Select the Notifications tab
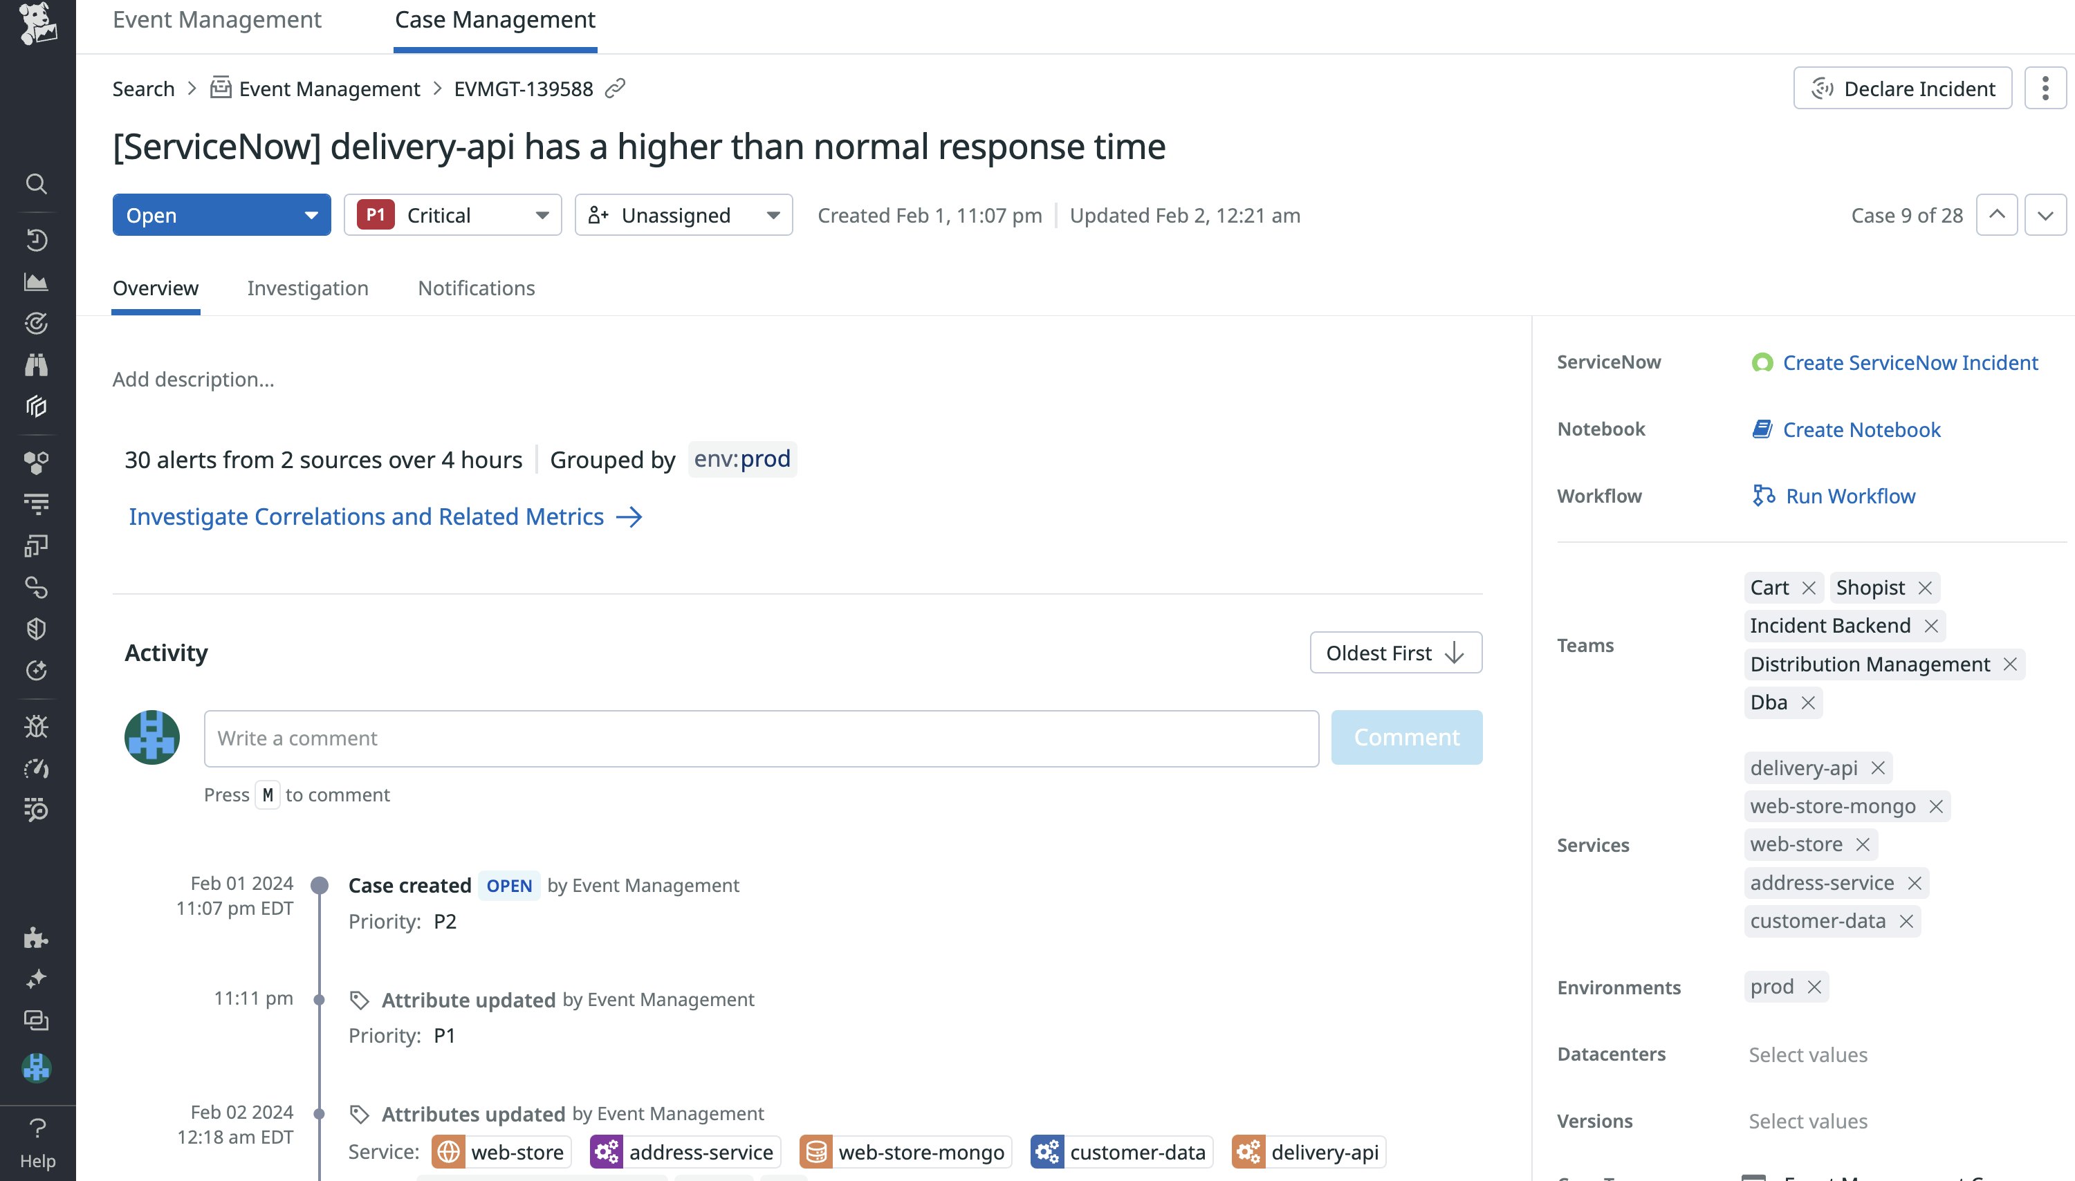 (476, 288)
